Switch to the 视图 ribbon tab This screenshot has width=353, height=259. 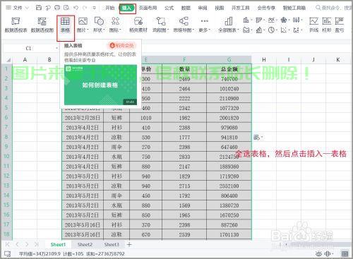[x=219, y=8]
